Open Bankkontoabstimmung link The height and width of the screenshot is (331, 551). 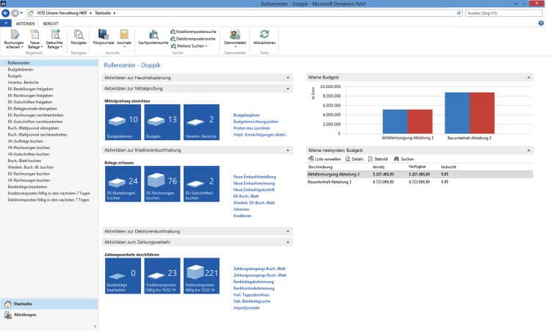pos(253,288)
